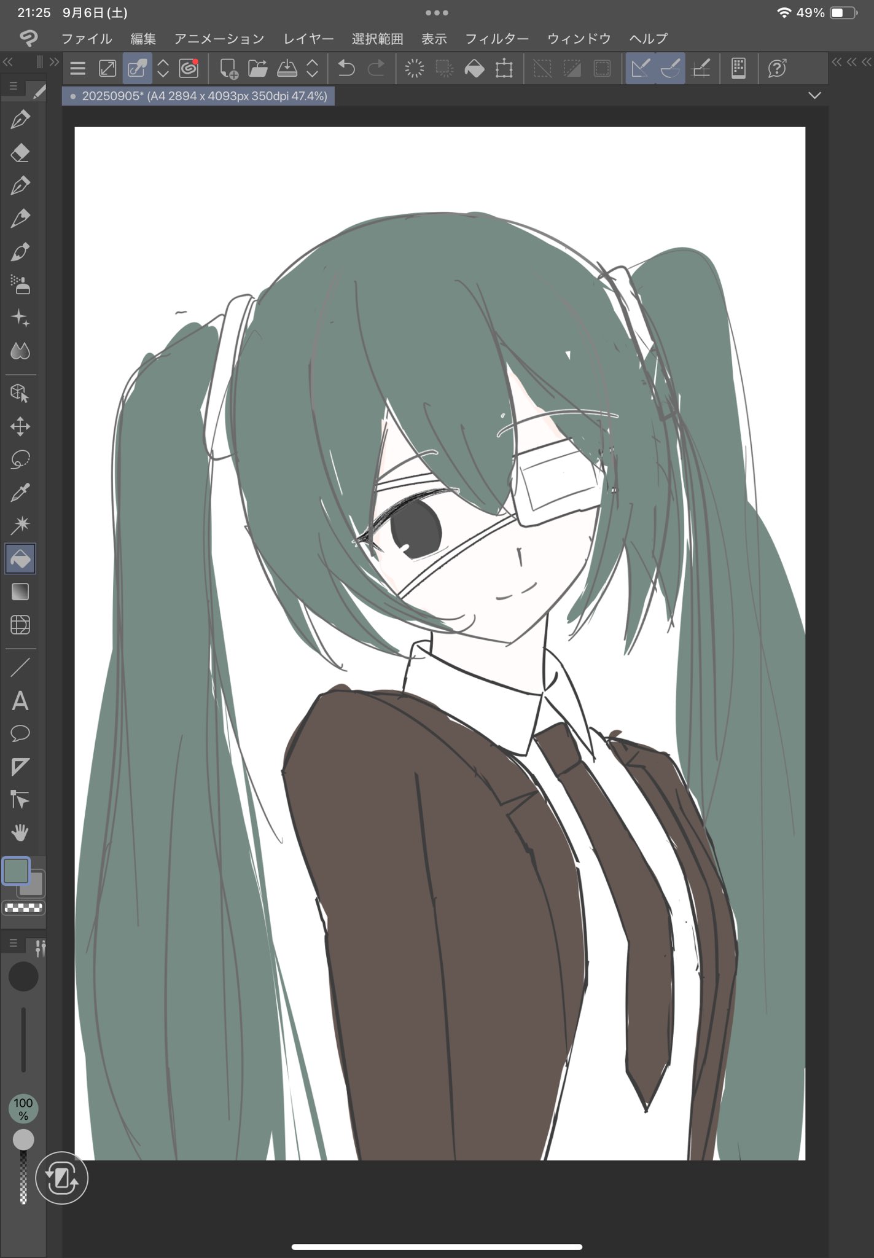Open the lower palette menu lines icon

13,943
